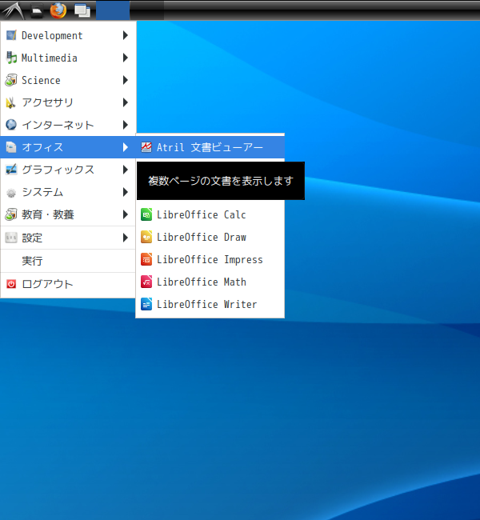Open the main application menu logo button
The width and height of the screenshot is (480, 520).
pyautogui.click(x=13, y=10)
